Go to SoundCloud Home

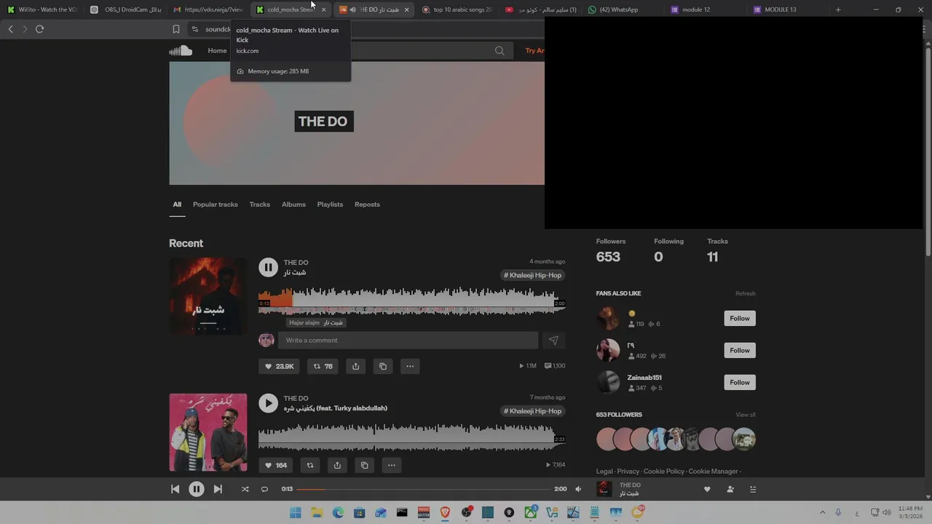point(217,50)
